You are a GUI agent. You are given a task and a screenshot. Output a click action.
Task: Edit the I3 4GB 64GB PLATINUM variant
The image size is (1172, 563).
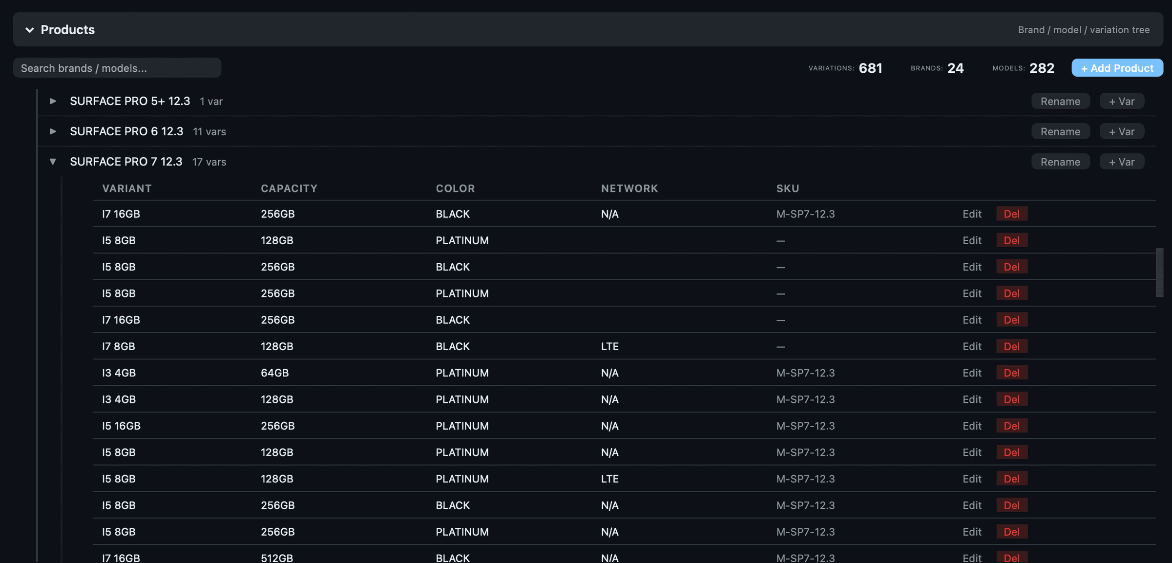pyautogui.click(x=972, y=373)
